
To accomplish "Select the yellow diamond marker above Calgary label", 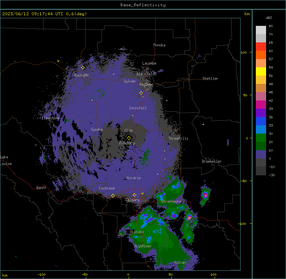I will [x=134, y=195].
